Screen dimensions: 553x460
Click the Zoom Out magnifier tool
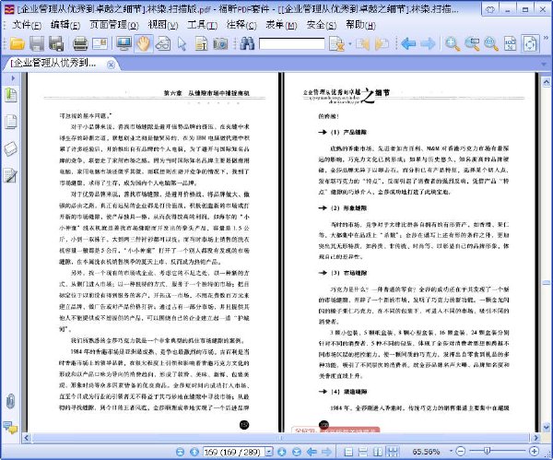point(491,44)
